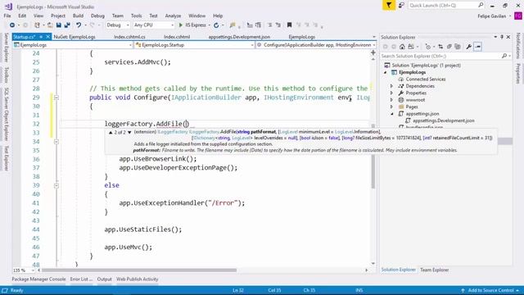Click search magnifier in Solution Explorer
Screen dimensions: 524x295
(x=504, y=57)
